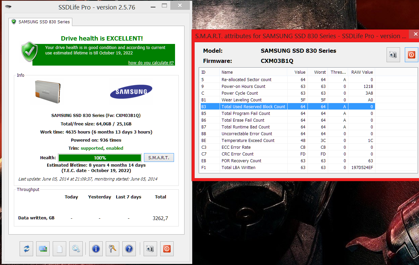
Task: Select the ECC Error Rate row
Action: click(x=287, y=147)
